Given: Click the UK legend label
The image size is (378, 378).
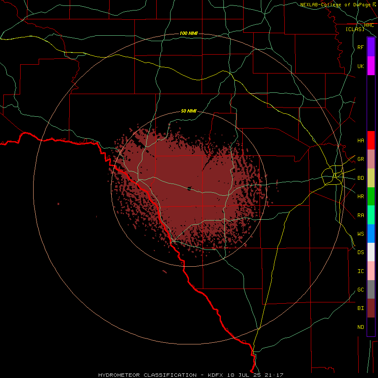Looking at the screenshot, I should click(361, 66).
